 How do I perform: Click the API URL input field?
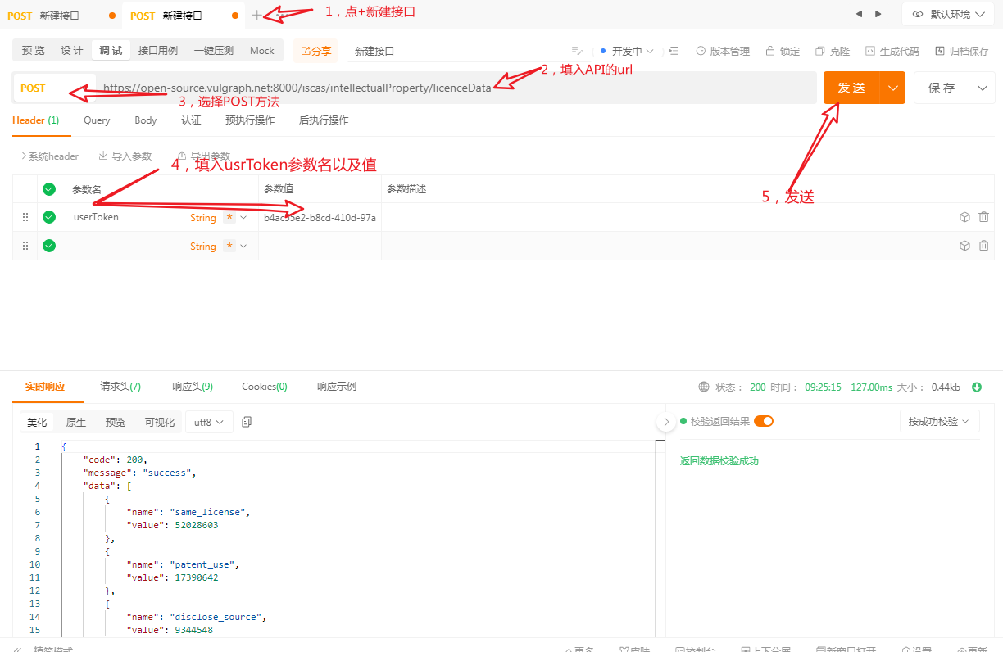tap(456, 88)
